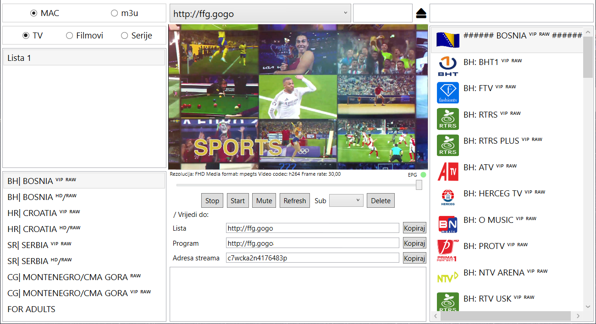The width and height of the screenshot is (596, 324).
Task: Click the NTV Arena channel logo
Action: click(x=447, y=277)
